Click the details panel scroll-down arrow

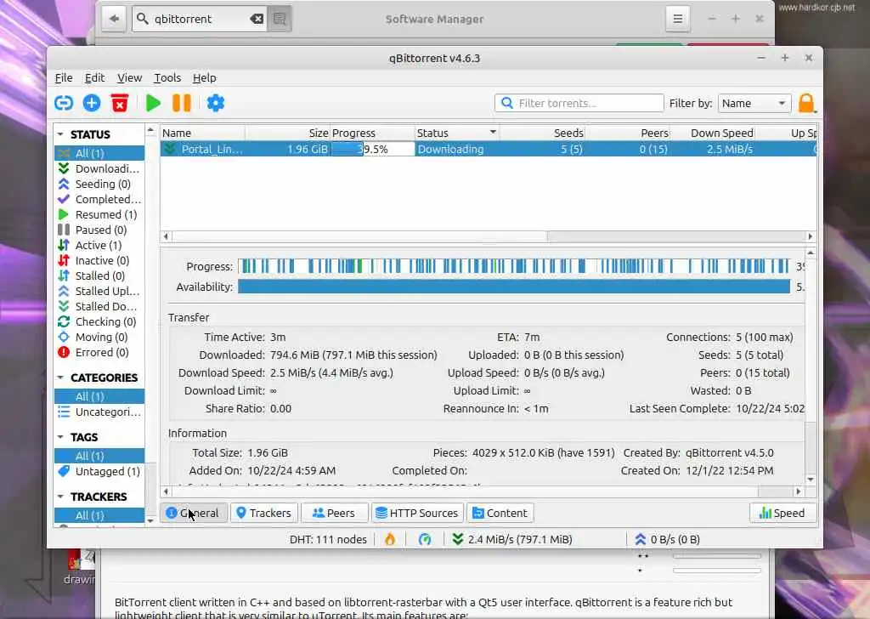pyautogui.click(x=811, y=479)
